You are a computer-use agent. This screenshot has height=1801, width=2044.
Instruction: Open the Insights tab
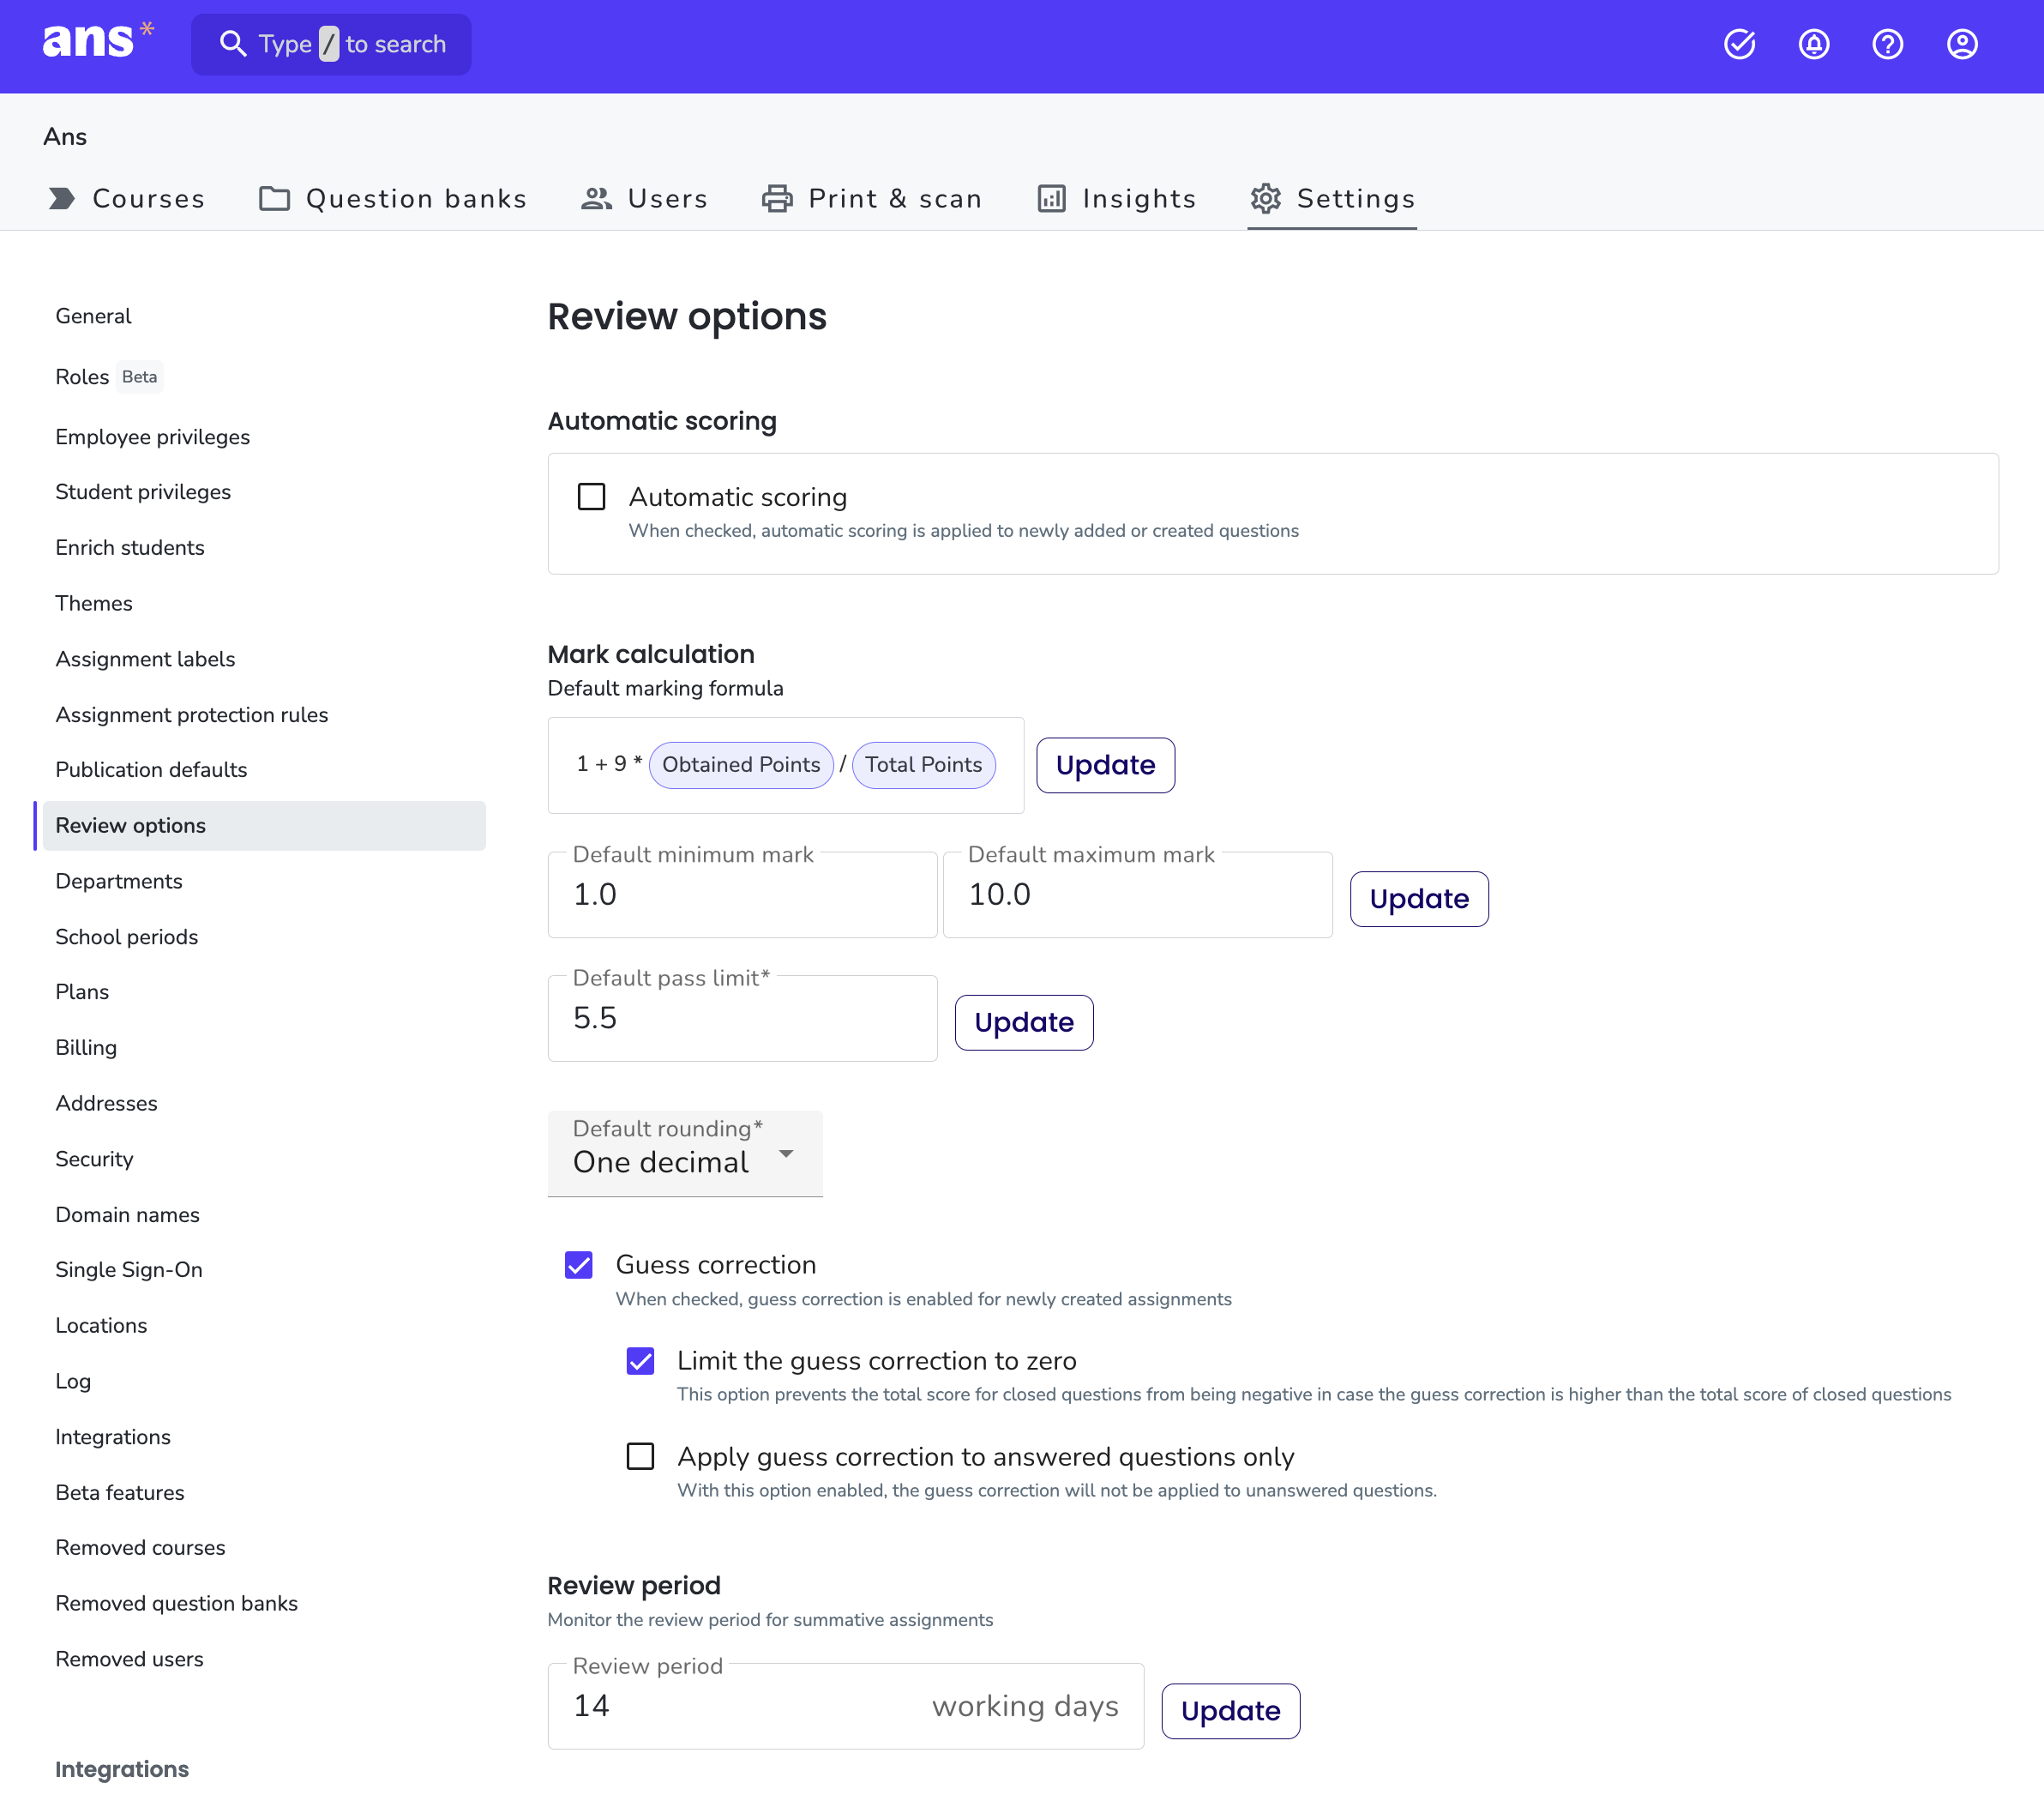[x=1116, y=198]
